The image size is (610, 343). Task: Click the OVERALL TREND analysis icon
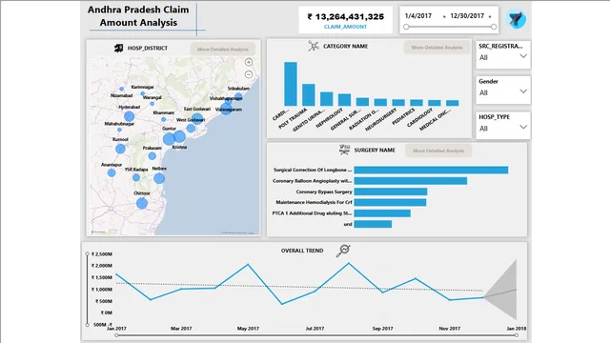tap(343, 251)
